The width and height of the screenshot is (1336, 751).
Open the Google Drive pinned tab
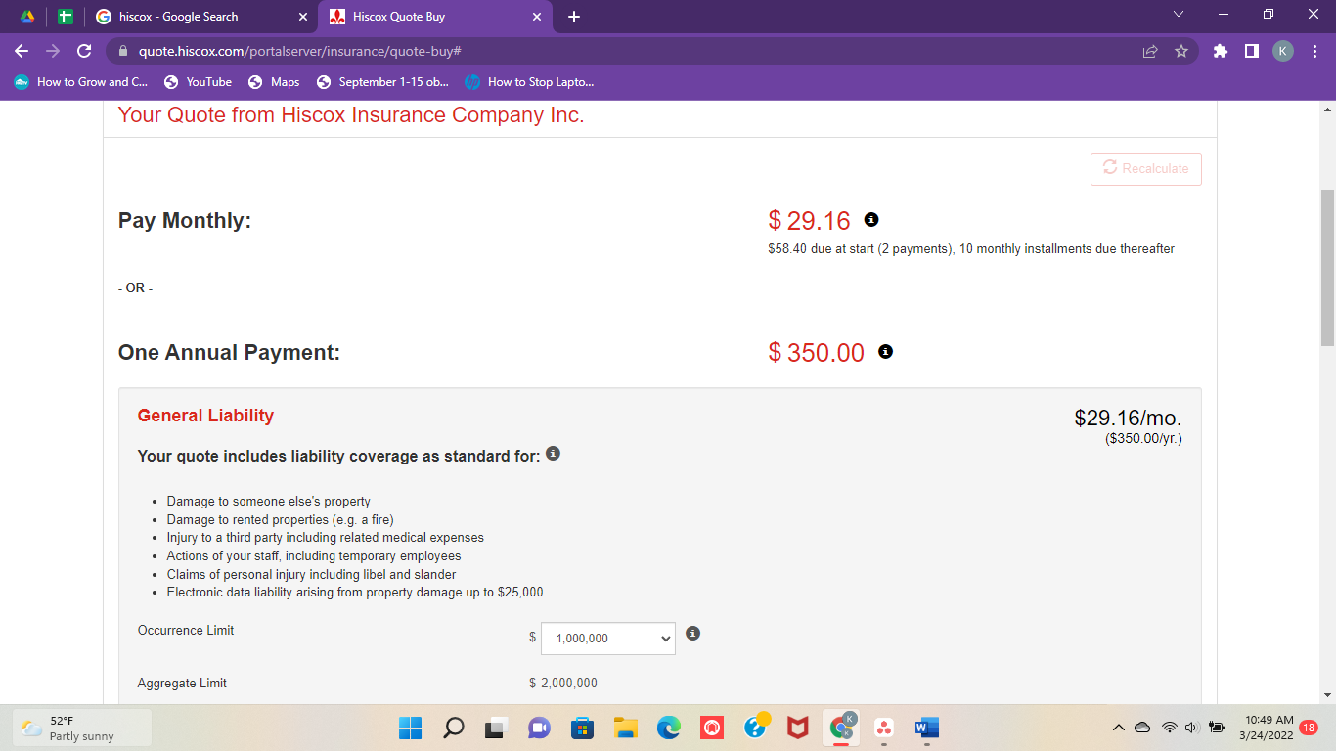tap(28, 17)
